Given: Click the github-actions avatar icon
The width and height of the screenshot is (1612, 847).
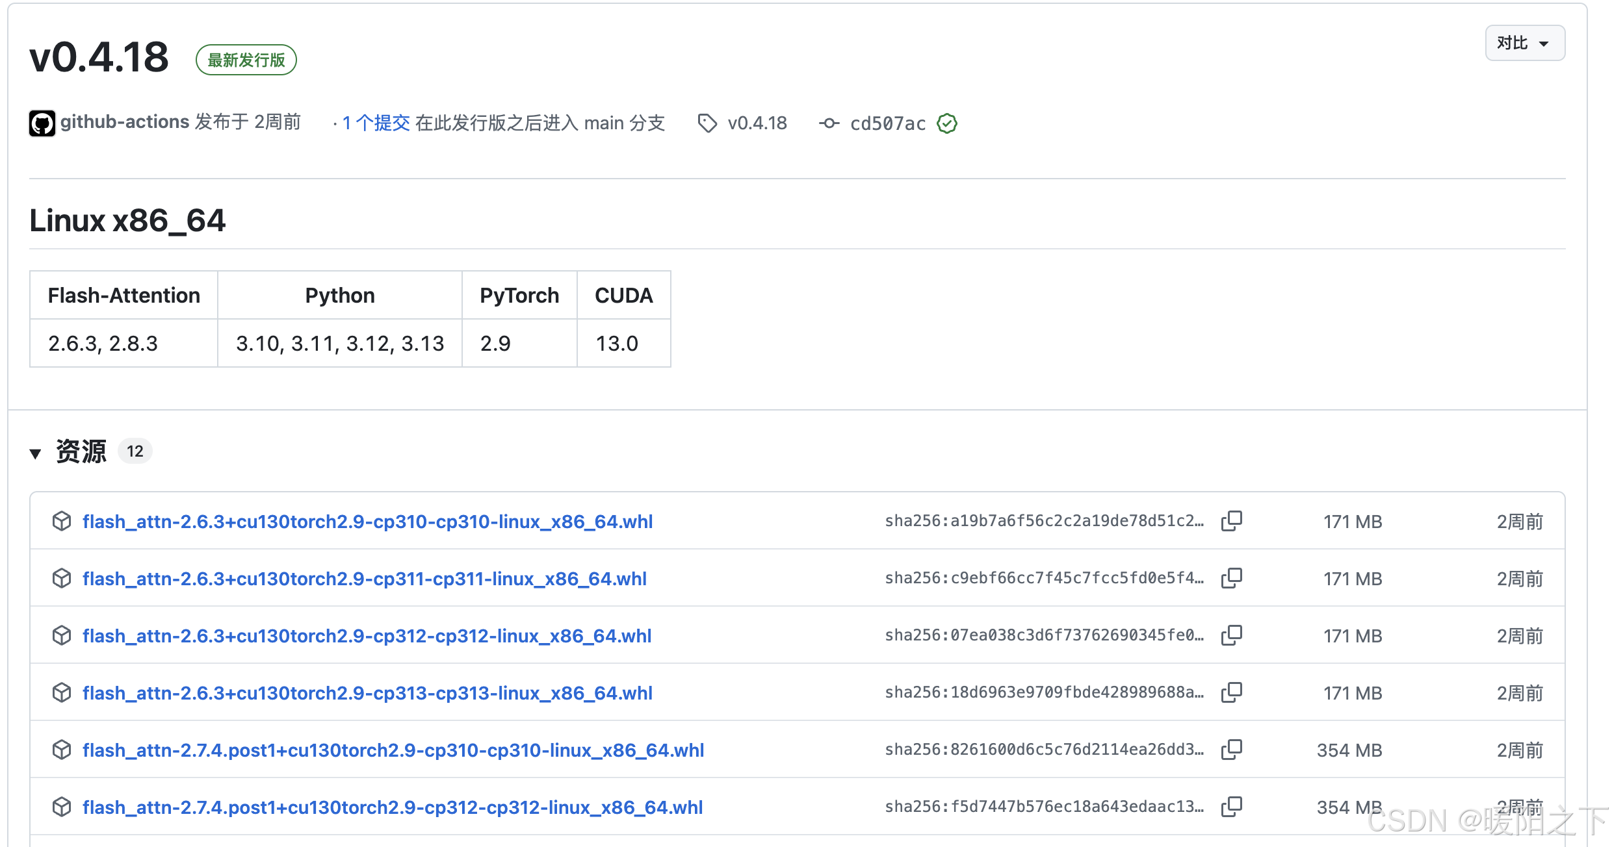Looking at the screenshot, I should 42,123.
